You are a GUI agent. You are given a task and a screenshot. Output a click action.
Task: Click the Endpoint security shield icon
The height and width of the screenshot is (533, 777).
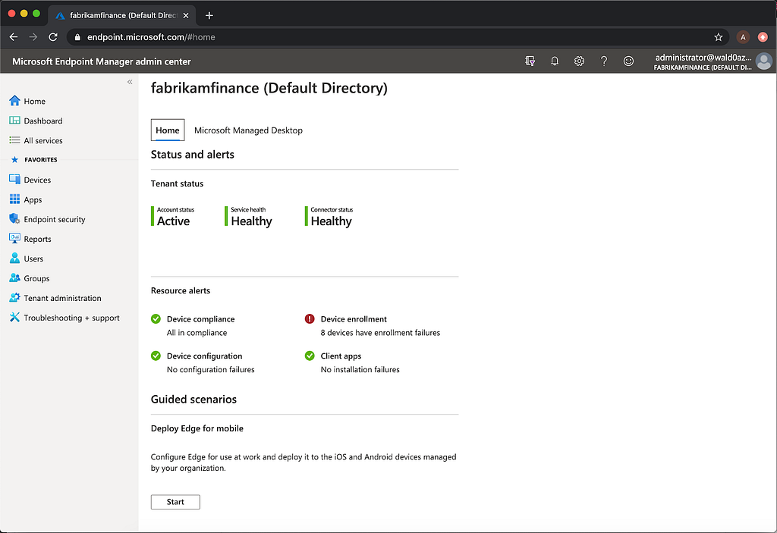click(x=14, y=218)
